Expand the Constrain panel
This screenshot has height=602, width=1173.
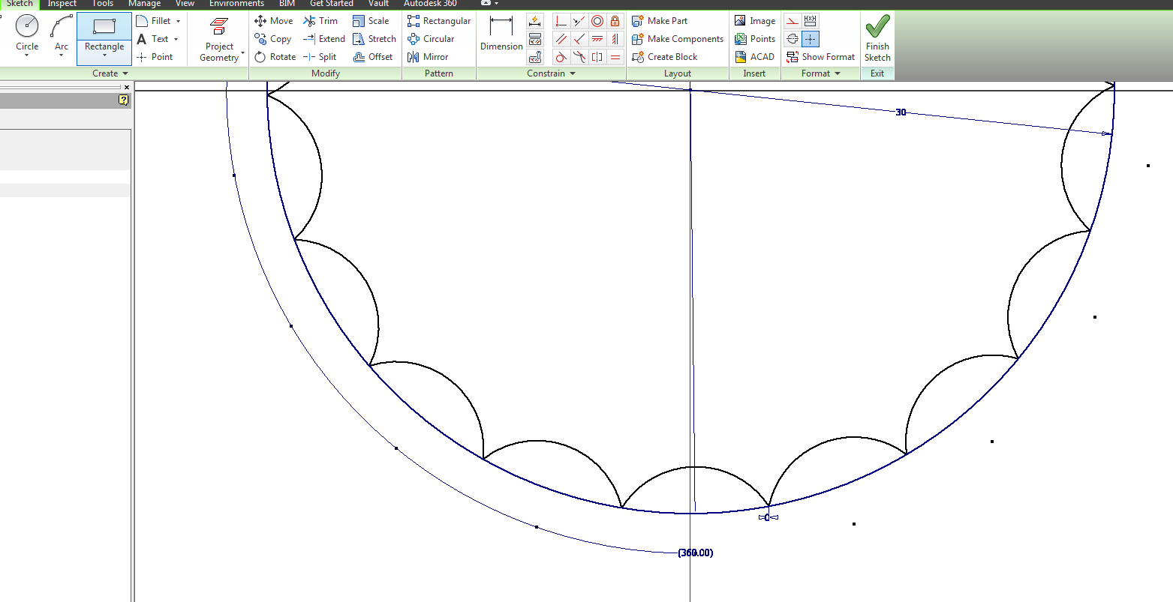(551, 73)
